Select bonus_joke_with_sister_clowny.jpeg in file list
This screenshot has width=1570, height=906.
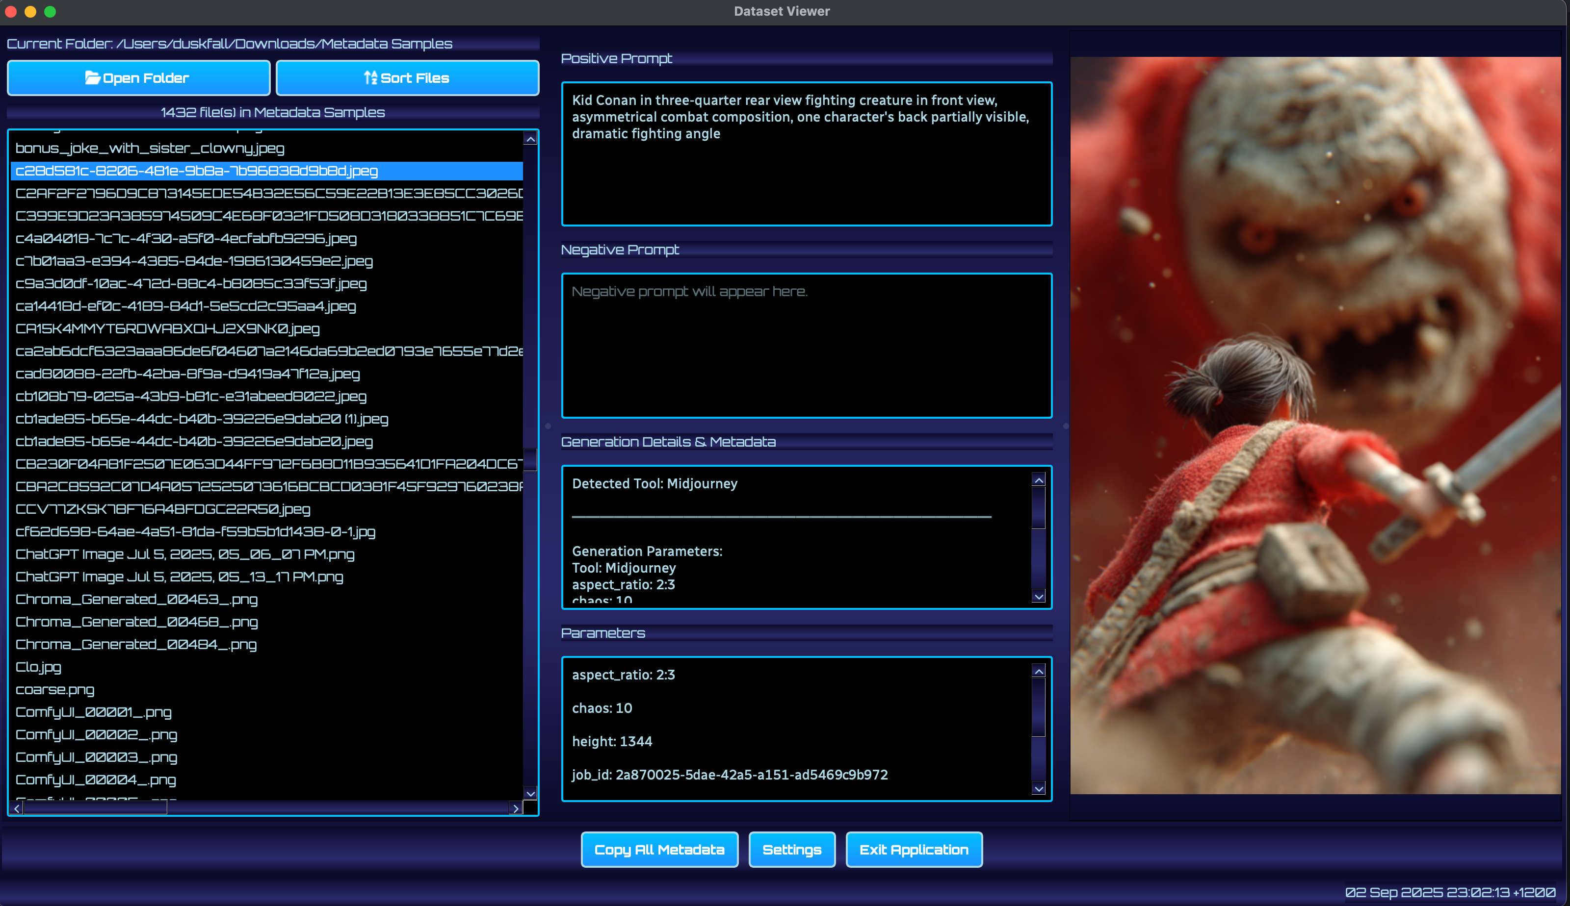pyautogui.click(x=150, y=148)
